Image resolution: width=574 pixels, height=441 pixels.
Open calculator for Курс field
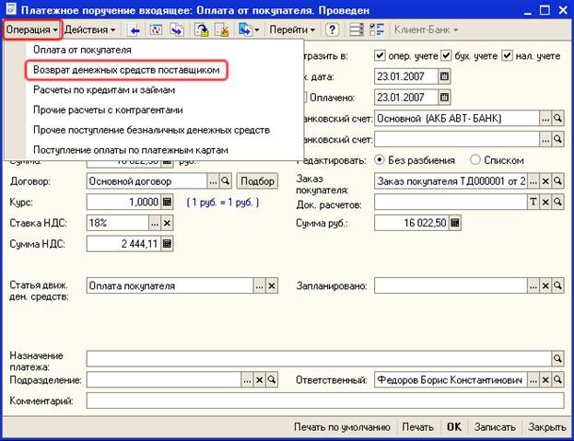coord(167,202)
